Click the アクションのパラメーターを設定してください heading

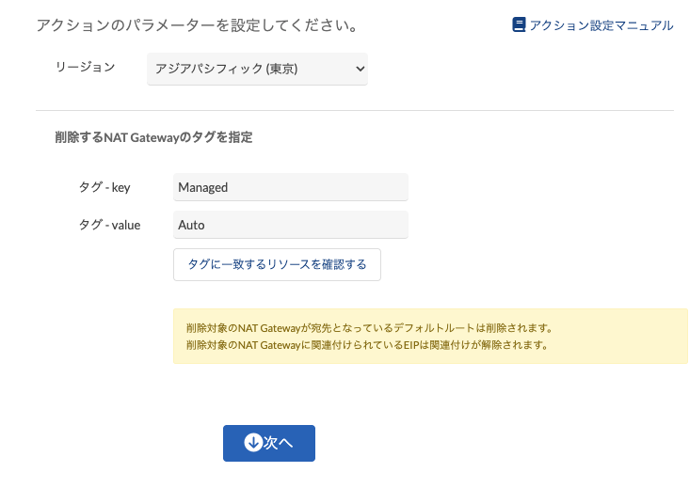(197, 25)
